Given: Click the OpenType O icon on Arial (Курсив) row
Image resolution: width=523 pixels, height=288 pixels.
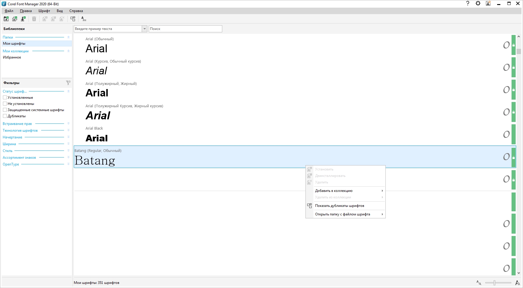Looking at the screenshot, I should click(506, 67).
